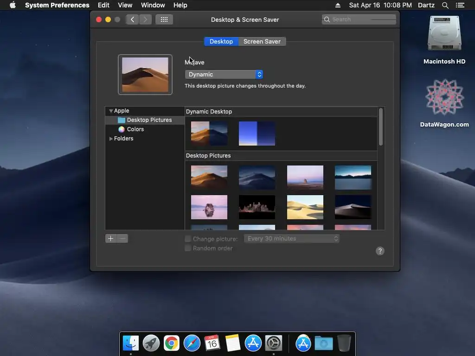Launch Launchpad rocket icon in Dock
Image resolution: width=475 pixels, height=356 pixels.
[x=151, y=343]
